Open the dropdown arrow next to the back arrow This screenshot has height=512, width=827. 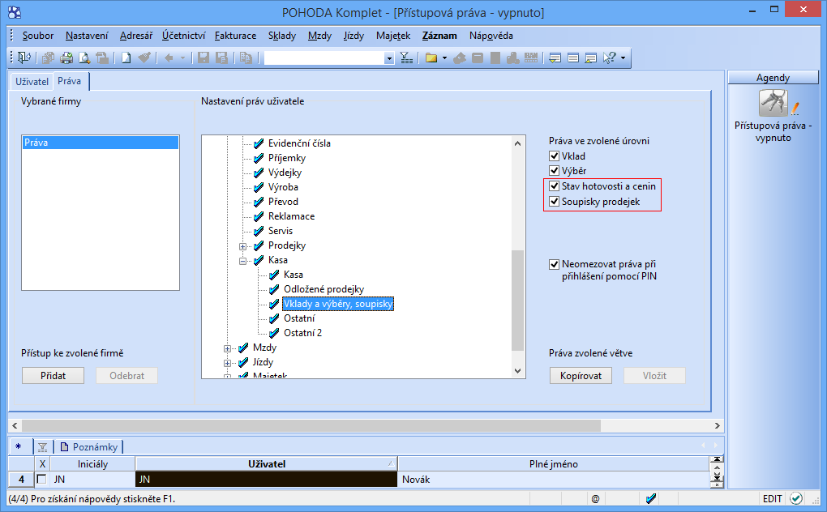point(183,58)
